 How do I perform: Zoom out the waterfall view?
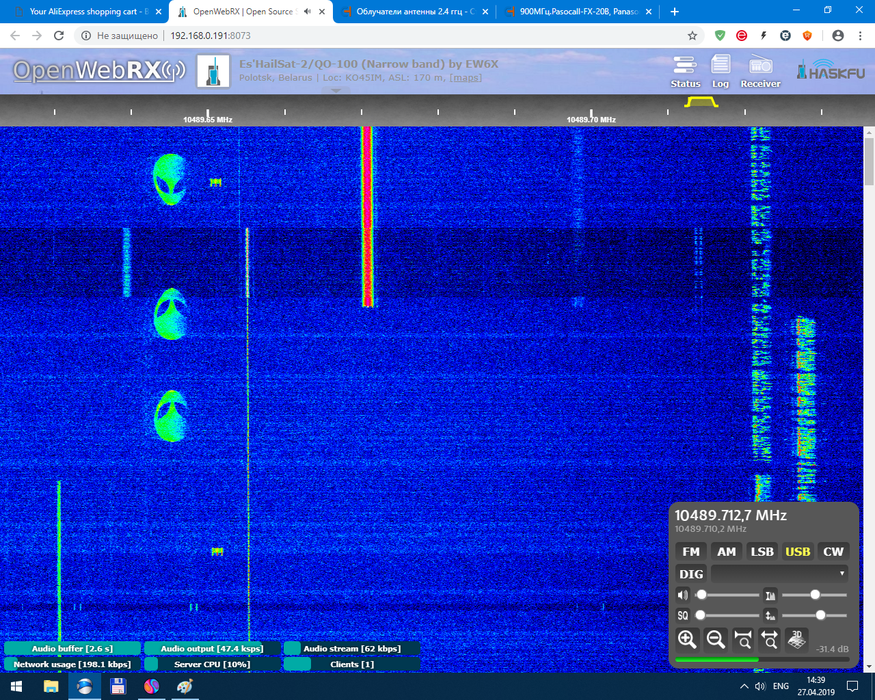click(x=716, y=639)
